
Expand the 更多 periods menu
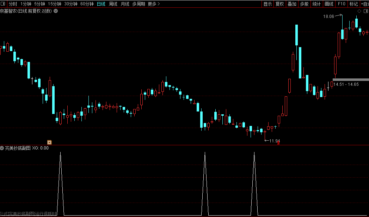[x=154, y=4]
